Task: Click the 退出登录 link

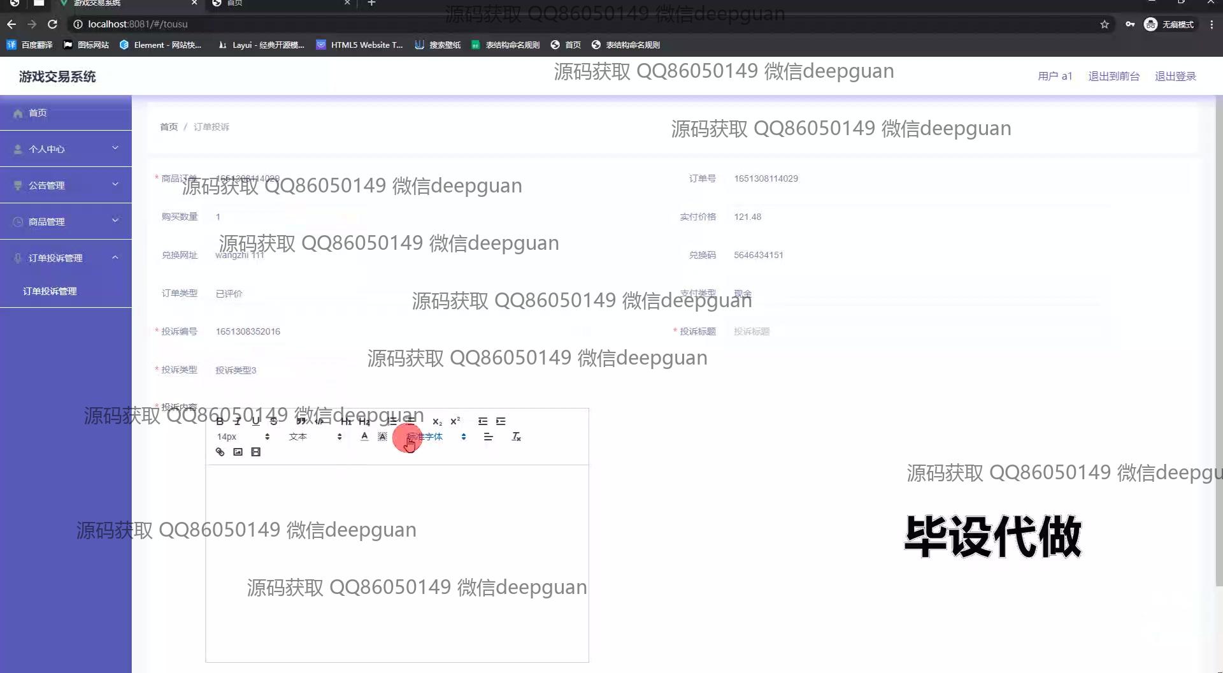Action: (1175, 76)
